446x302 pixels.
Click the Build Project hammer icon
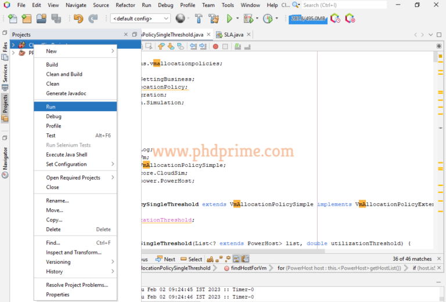tap(199, 19)
